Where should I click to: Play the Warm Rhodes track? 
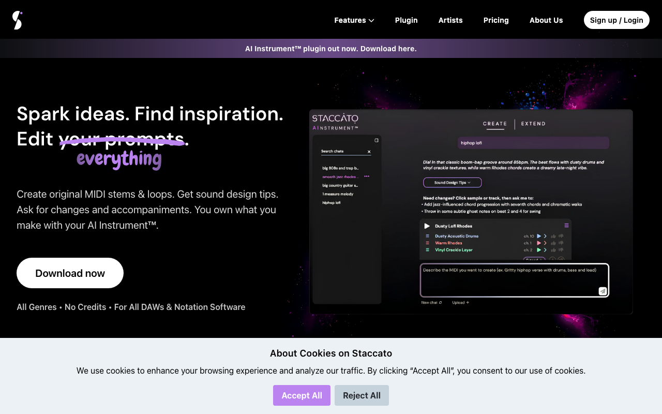tap(539, 243)
